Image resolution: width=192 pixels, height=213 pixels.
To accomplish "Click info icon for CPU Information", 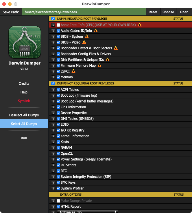I will [x=53, y=107].
